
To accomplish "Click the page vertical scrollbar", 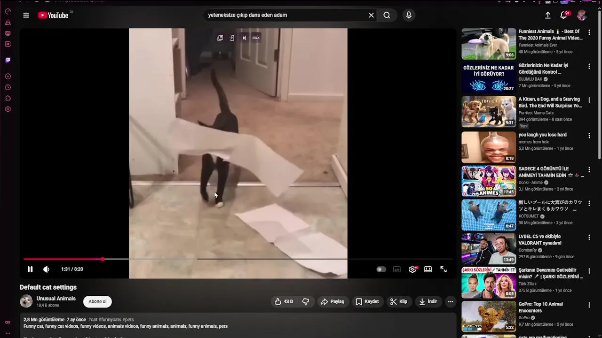I will coord(600,84).
